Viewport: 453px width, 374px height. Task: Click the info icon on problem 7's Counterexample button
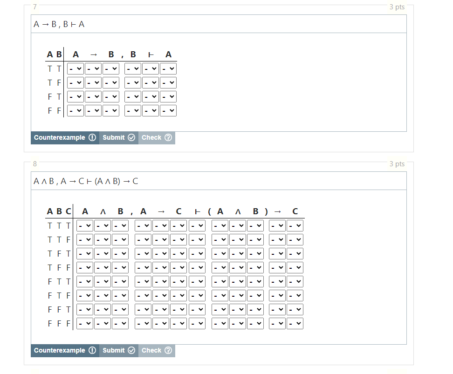pos(93,137)
